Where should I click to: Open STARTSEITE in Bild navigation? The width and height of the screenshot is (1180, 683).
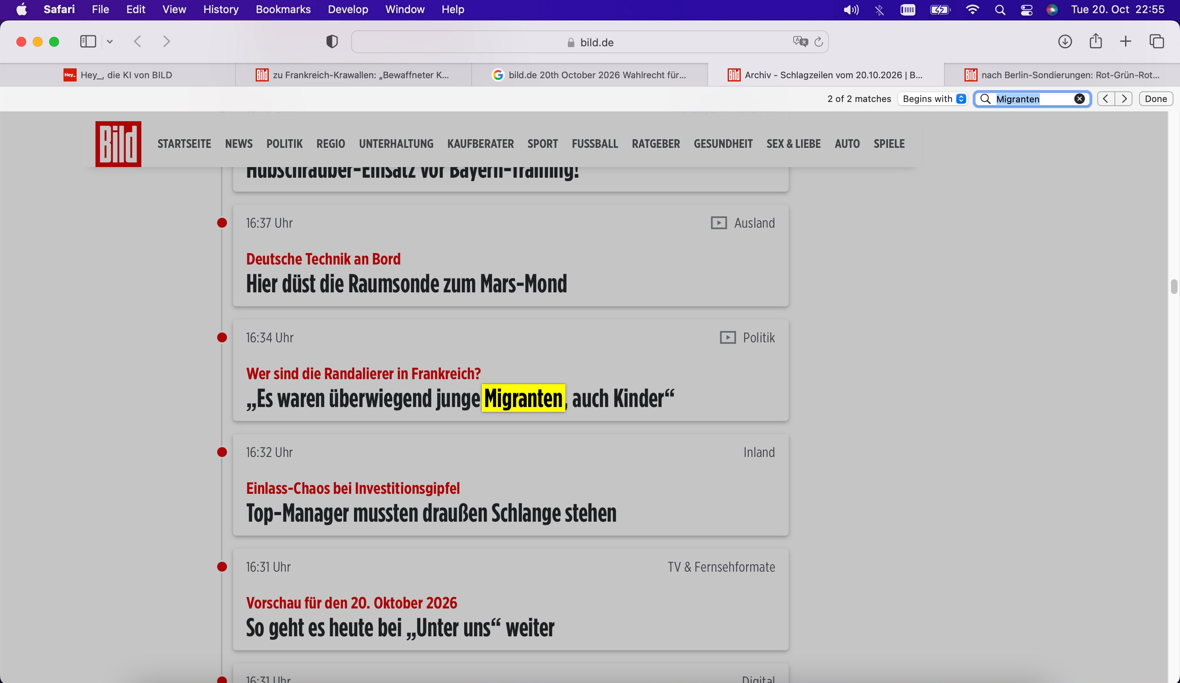click(184, 144)
